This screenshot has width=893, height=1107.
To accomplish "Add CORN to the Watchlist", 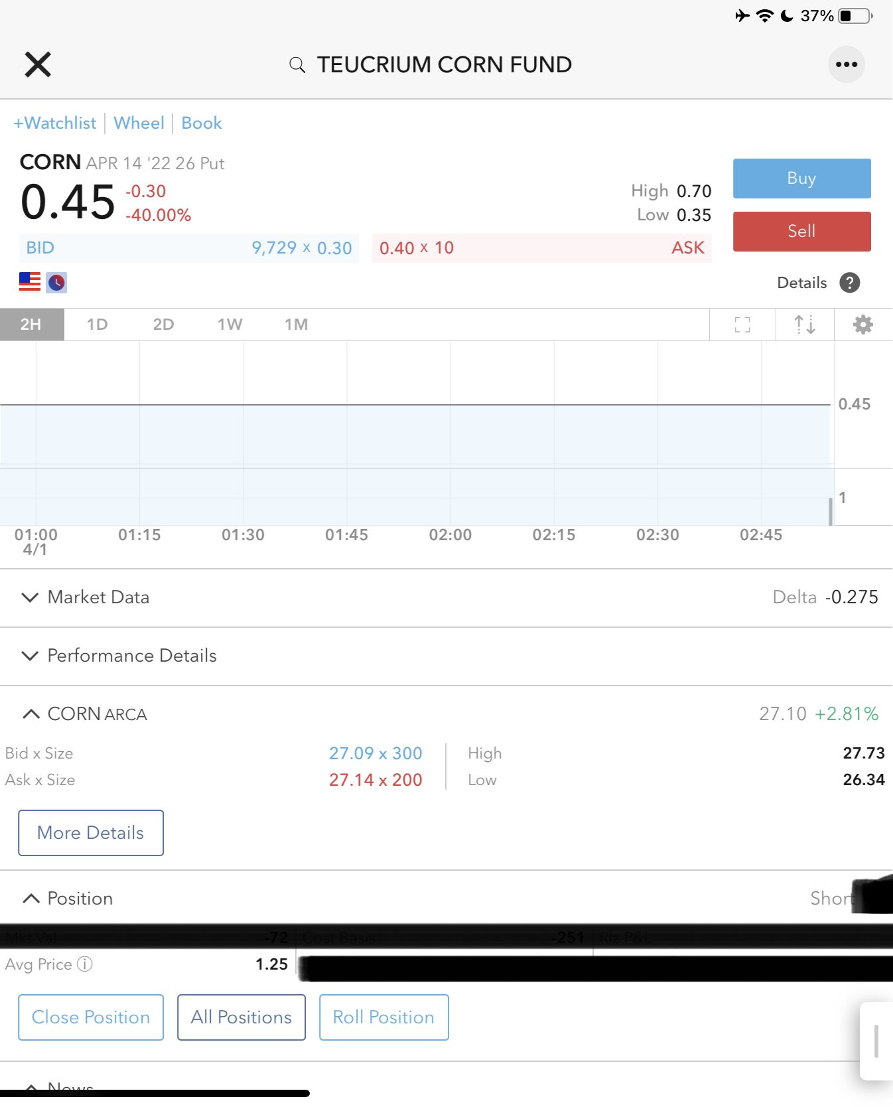I will pos(55,123).
